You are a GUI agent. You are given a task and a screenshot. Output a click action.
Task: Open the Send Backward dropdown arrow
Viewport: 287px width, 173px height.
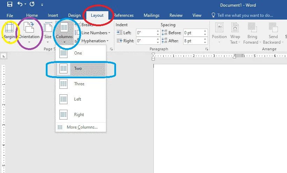pos(282,42)
